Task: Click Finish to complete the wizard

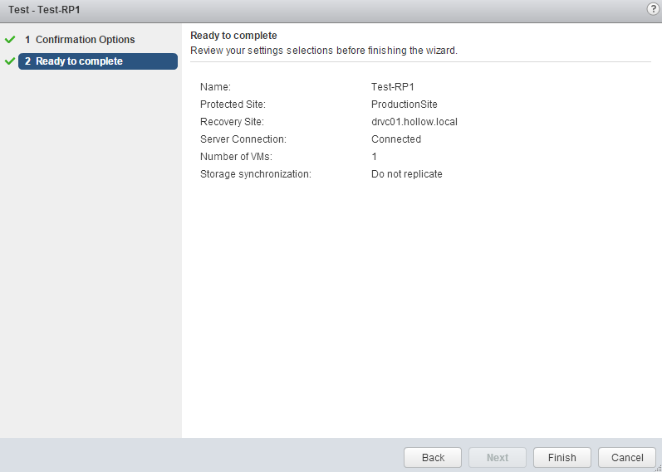Action: 561,457
